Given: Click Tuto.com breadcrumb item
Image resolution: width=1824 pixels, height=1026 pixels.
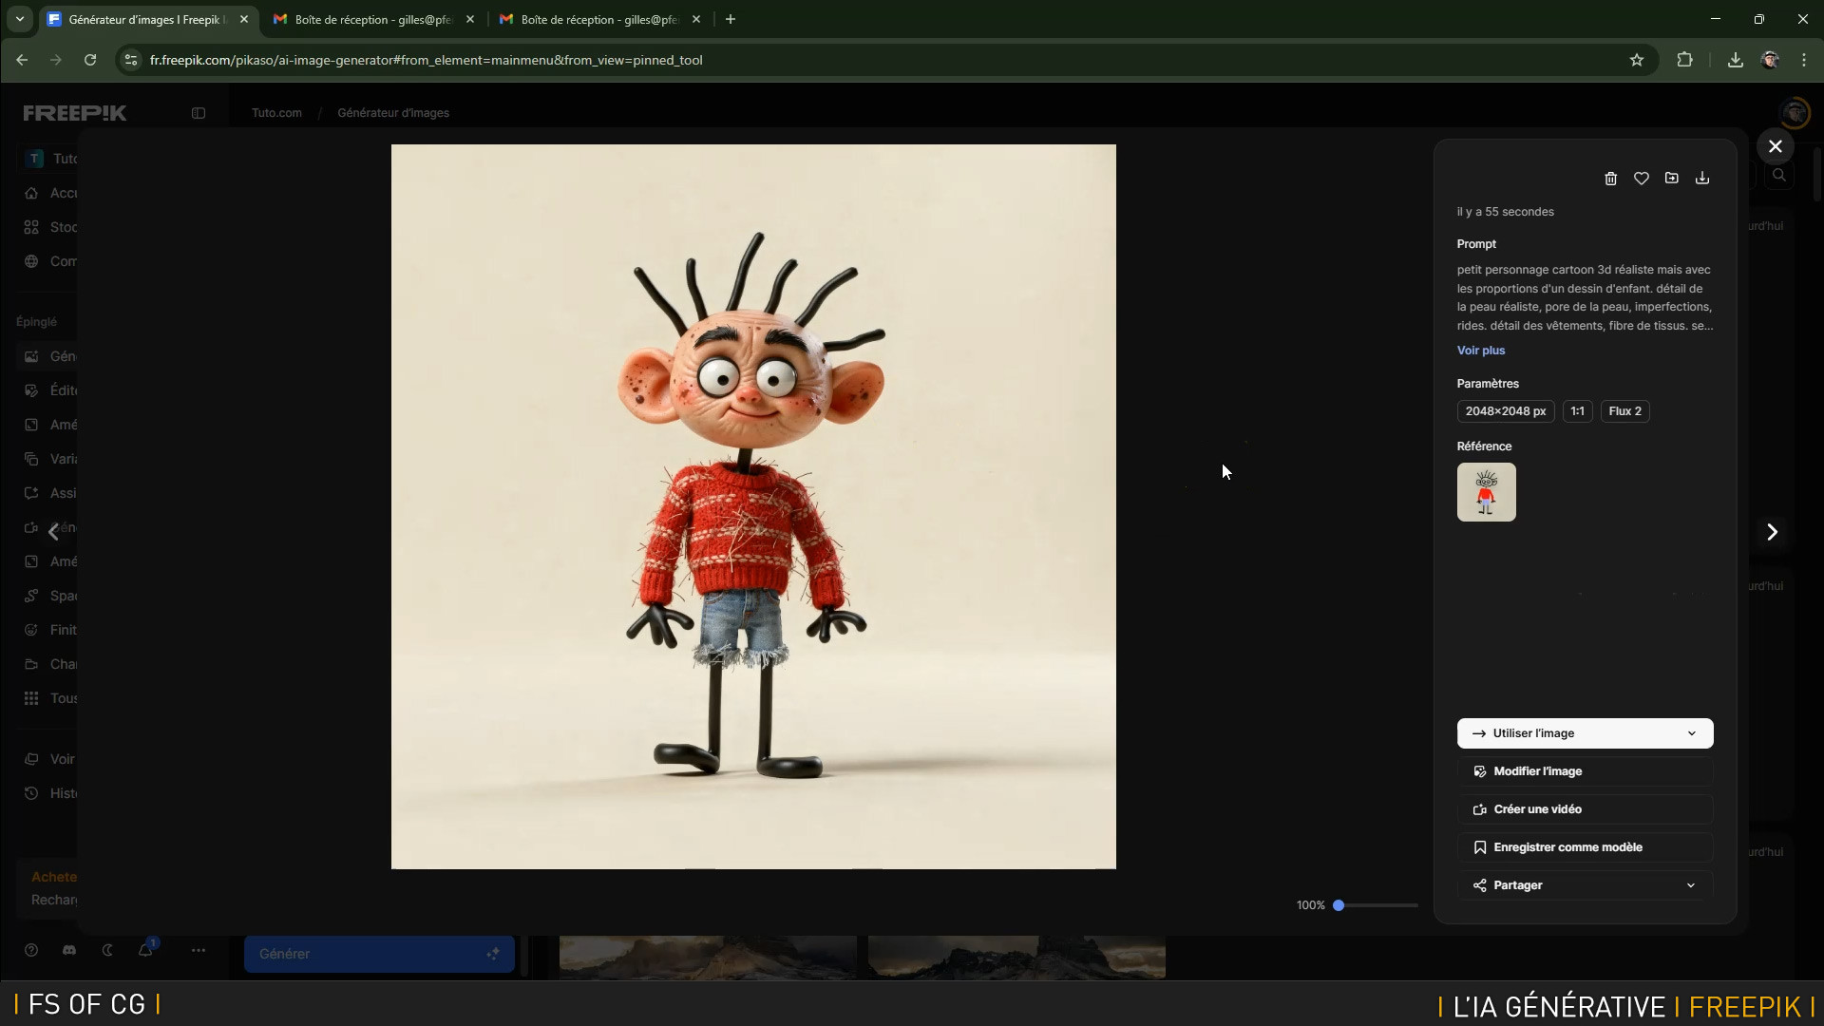Looking at the screenshot, I should pos(276,113).
